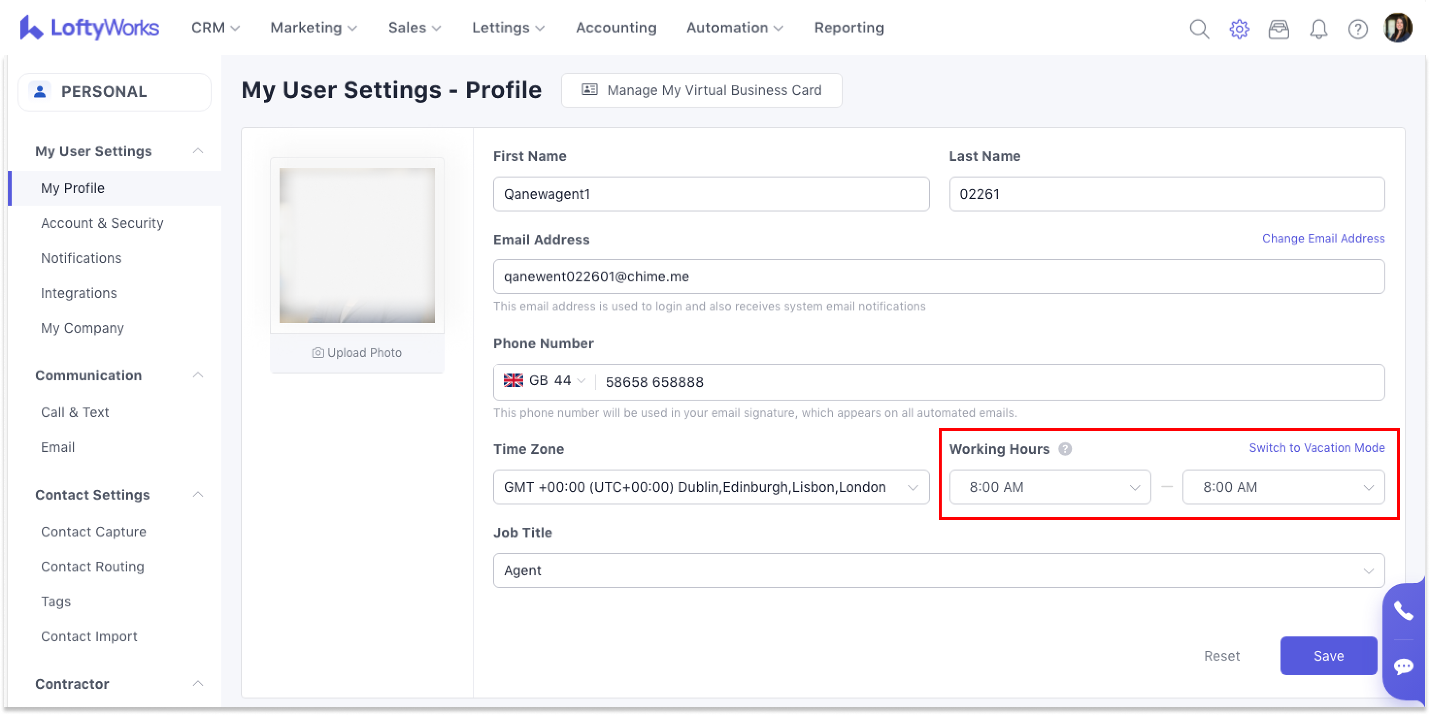Collapse the Communication sidebar section
The height and width of the screenshot is (715, 1430).
198,375
